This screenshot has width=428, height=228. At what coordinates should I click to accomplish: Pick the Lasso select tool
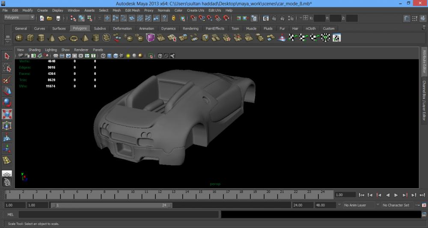(7, 68)
